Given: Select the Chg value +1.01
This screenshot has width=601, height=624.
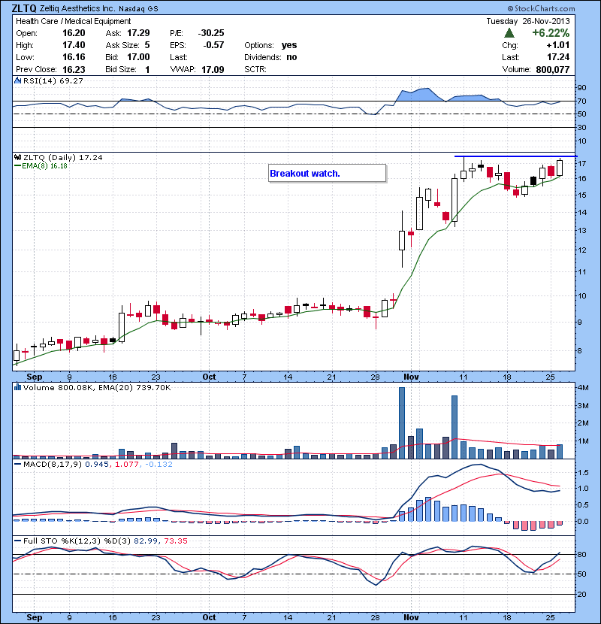Looking at the screenshot, I should 558,45.
